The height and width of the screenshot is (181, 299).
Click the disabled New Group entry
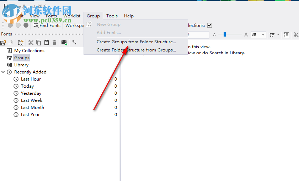click(108, 24)
